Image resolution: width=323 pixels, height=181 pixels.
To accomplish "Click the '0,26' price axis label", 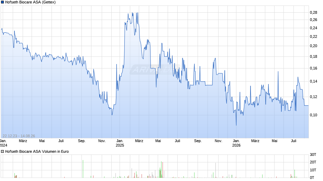I will point(313,20).
